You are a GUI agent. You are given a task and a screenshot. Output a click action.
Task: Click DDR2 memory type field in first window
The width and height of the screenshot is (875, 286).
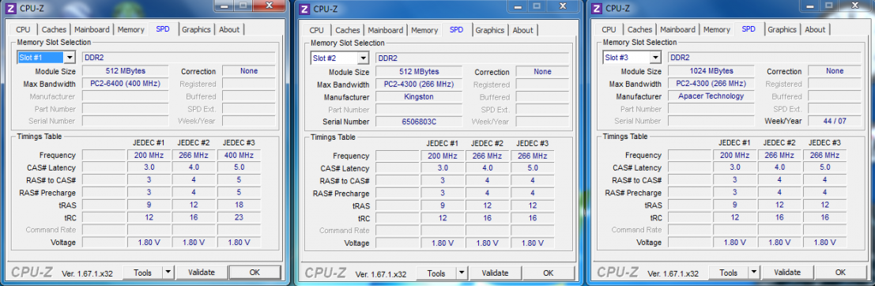pos(179,58)
